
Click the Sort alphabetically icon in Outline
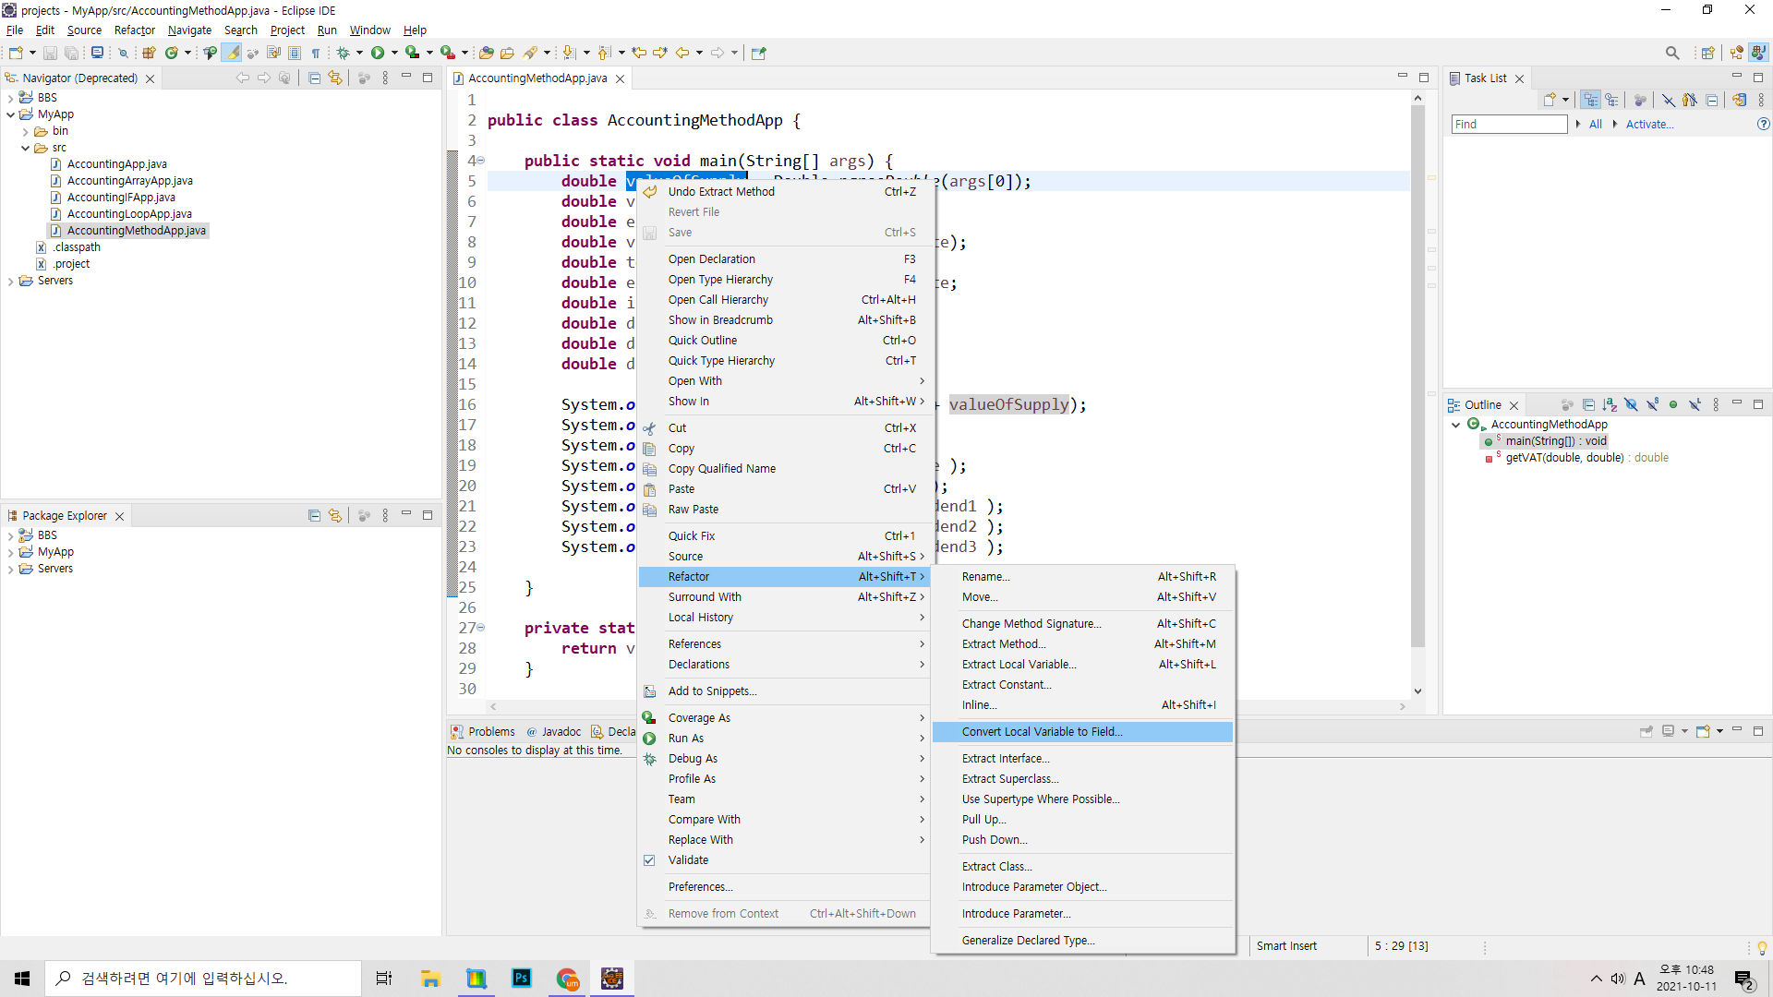1610,404
